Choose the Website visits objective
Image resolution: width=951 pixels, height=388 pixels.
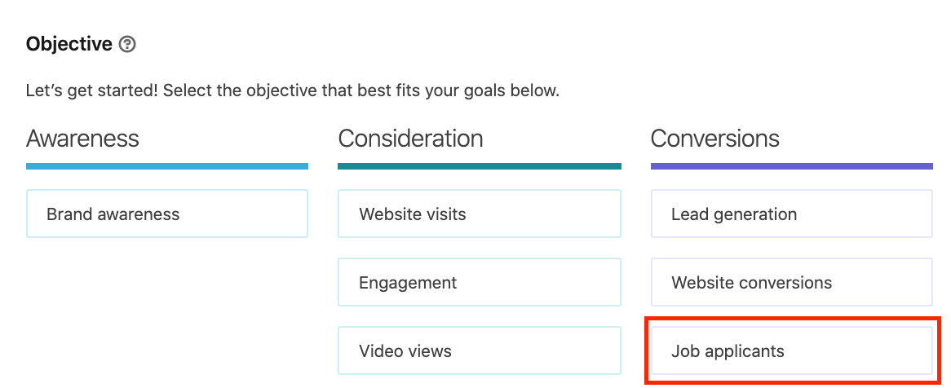479,214
